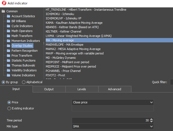The image size is (173, 131).
Task: Click the Quick filter input field
Action: tap(171, 82)
